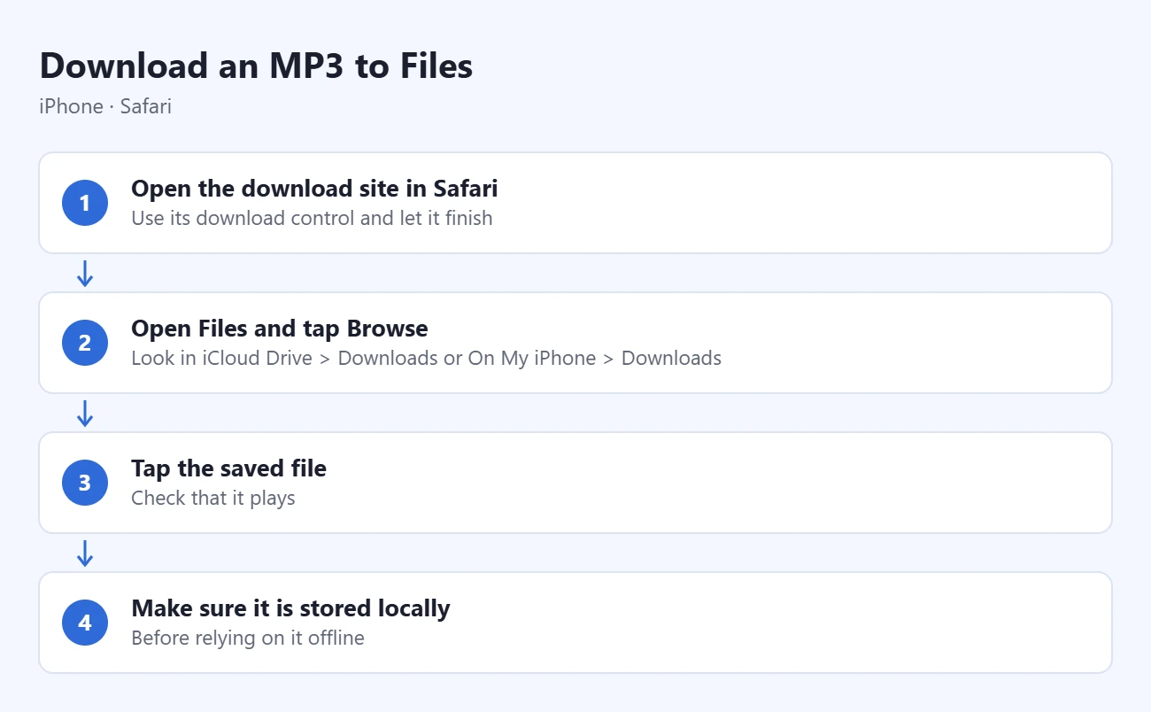Click the "Tap the saved file" heading
The height and width of the screenshot is (712, 1151).
click(228, 468)
